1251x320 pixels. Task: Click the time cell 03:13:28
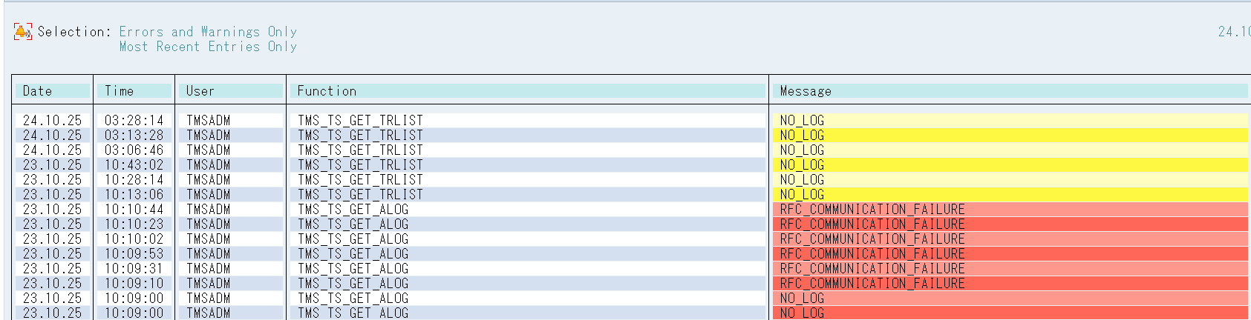pyautogui.click(x=134, y=135)
